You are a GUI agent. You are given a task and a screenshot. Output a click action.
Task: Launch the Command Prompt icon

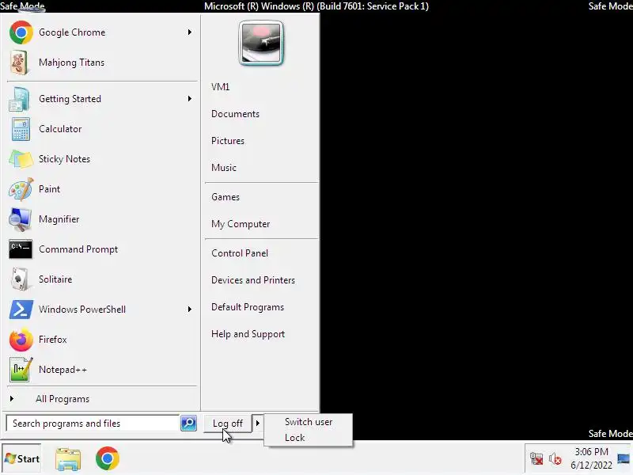(21, 249)
